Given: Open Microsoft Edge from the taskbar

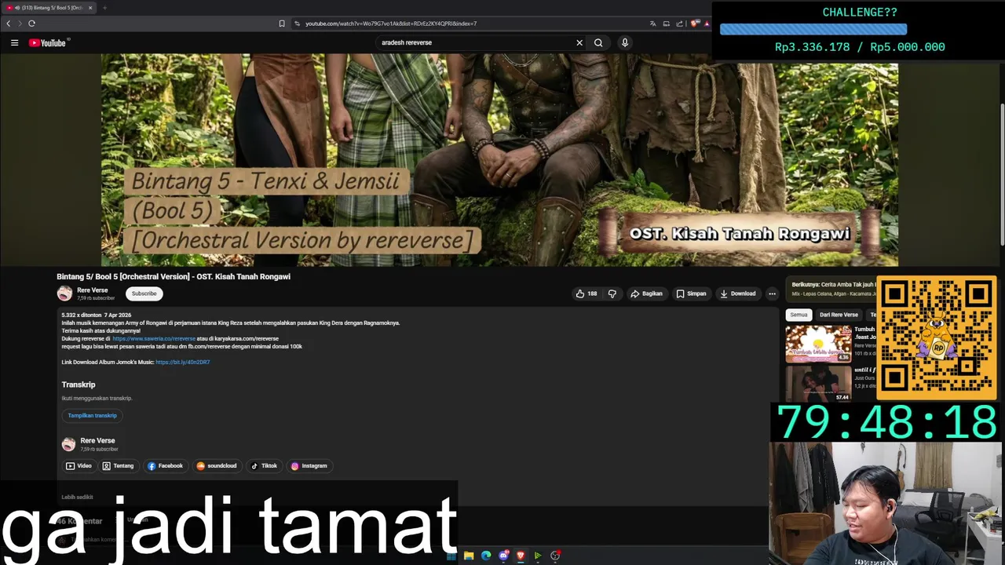Looking at the screenshot, I should tap(486, 556).
